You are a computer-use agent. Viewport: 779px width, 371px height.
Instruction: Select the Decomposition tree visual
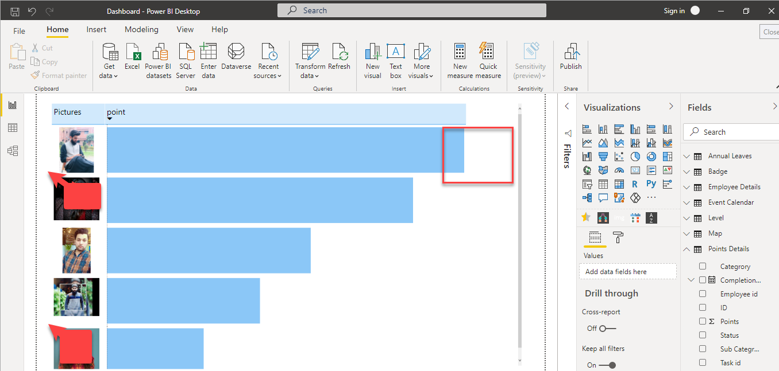coord(587,198)
